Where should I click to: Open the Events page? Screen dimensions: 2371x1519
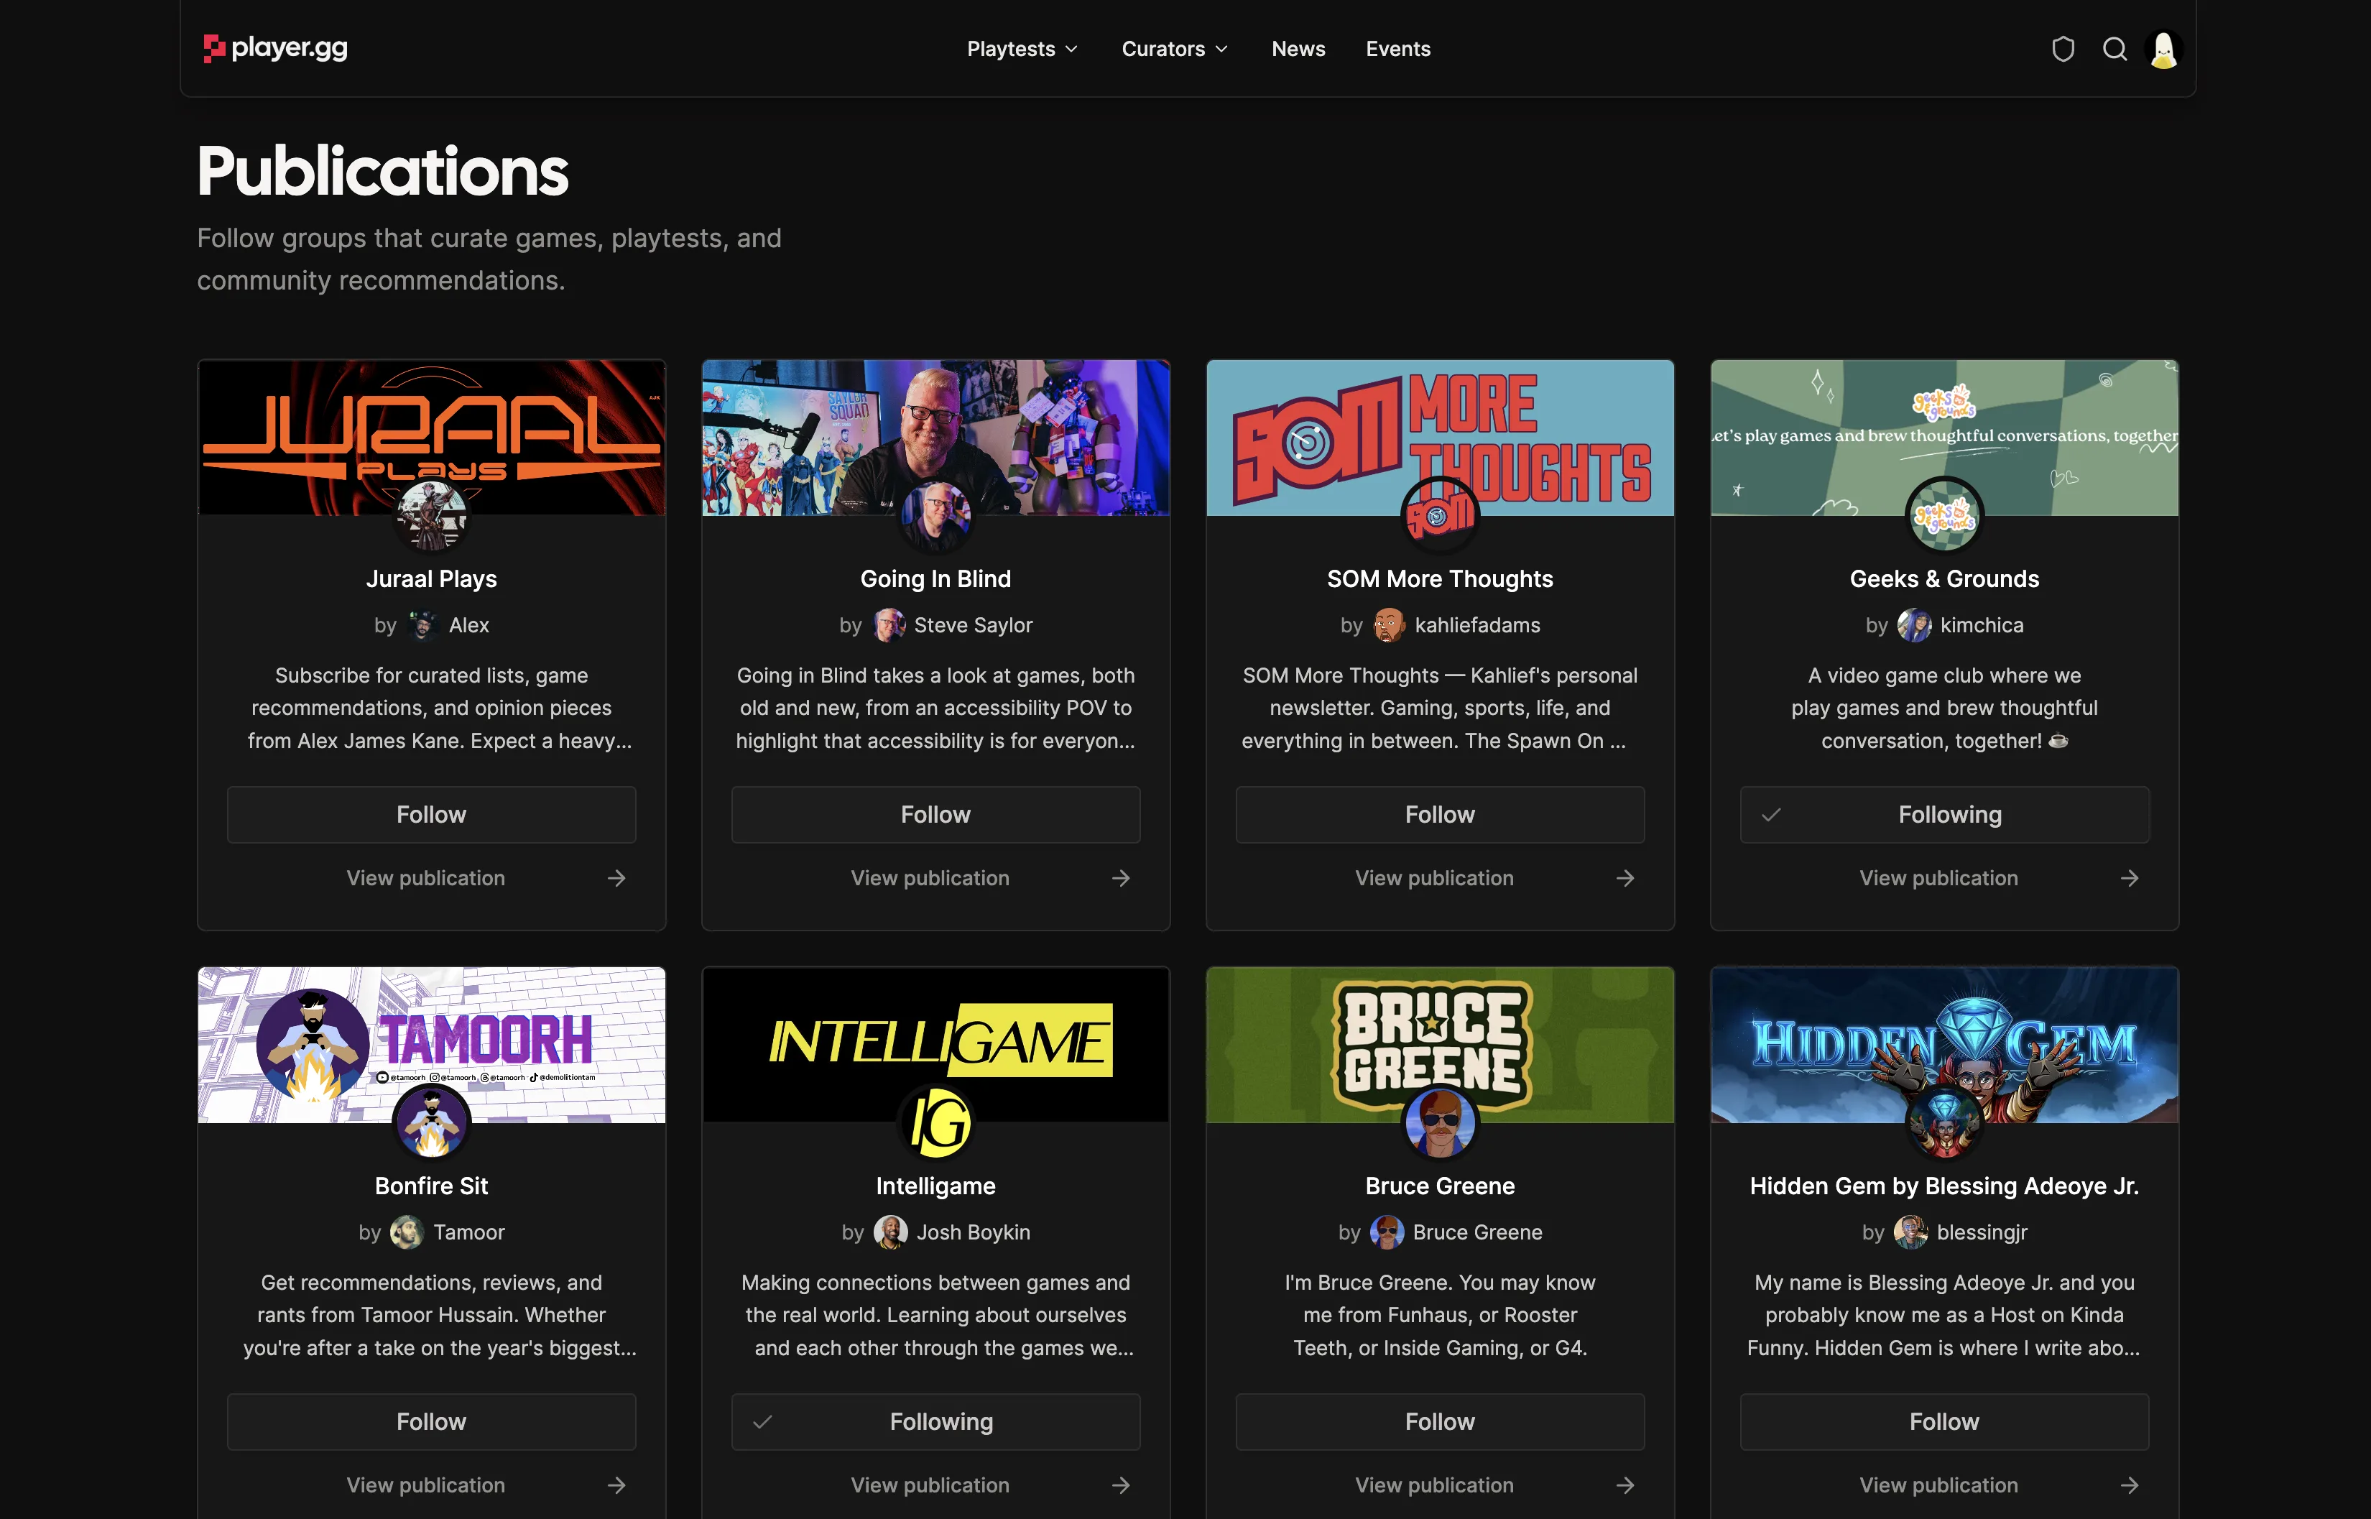[1397, 48]
